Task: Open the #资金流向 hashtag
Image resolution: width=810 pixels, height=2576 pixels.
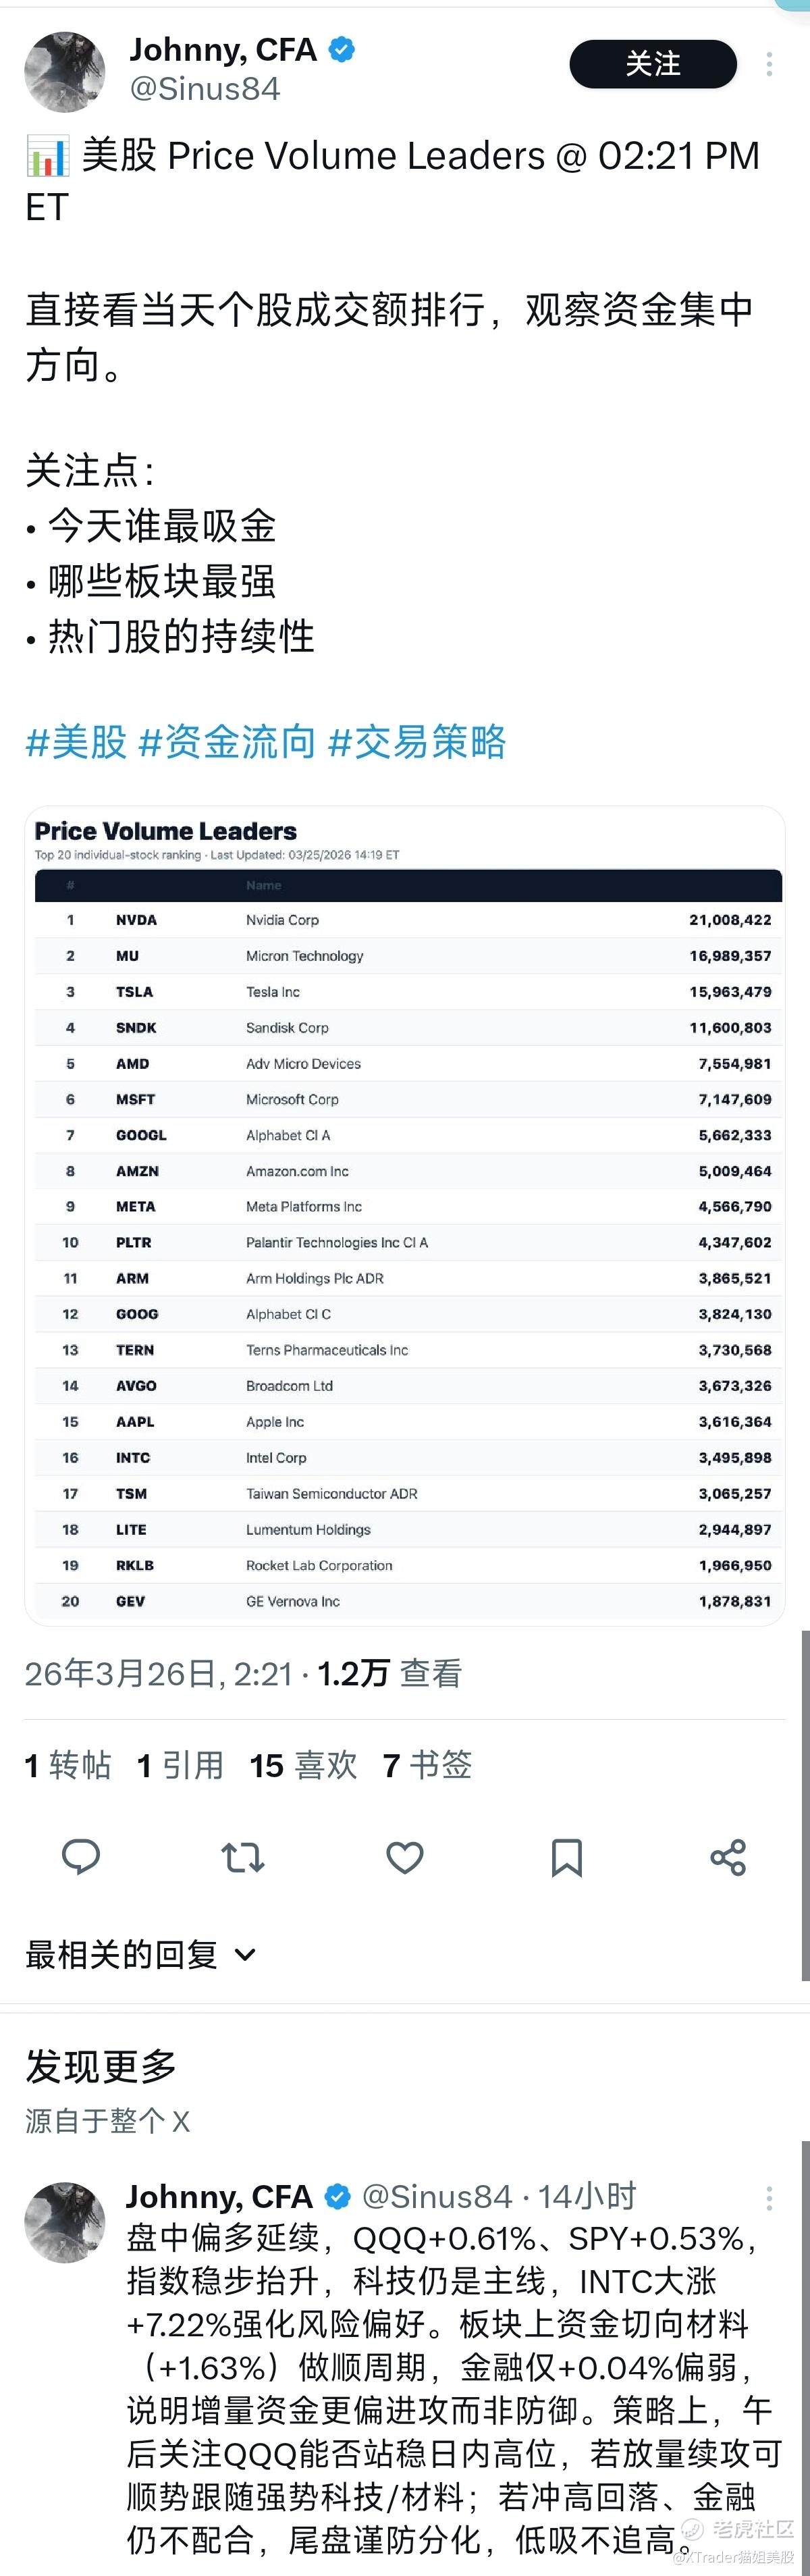Action: [227, 742]
